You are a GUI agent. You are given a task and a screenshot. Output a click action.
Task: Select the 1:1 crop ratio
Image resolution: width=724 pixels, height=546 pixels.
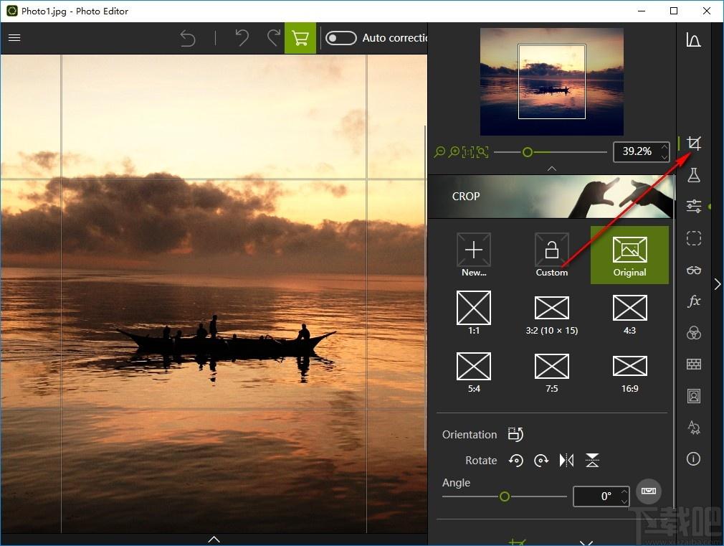coord(474,313)
